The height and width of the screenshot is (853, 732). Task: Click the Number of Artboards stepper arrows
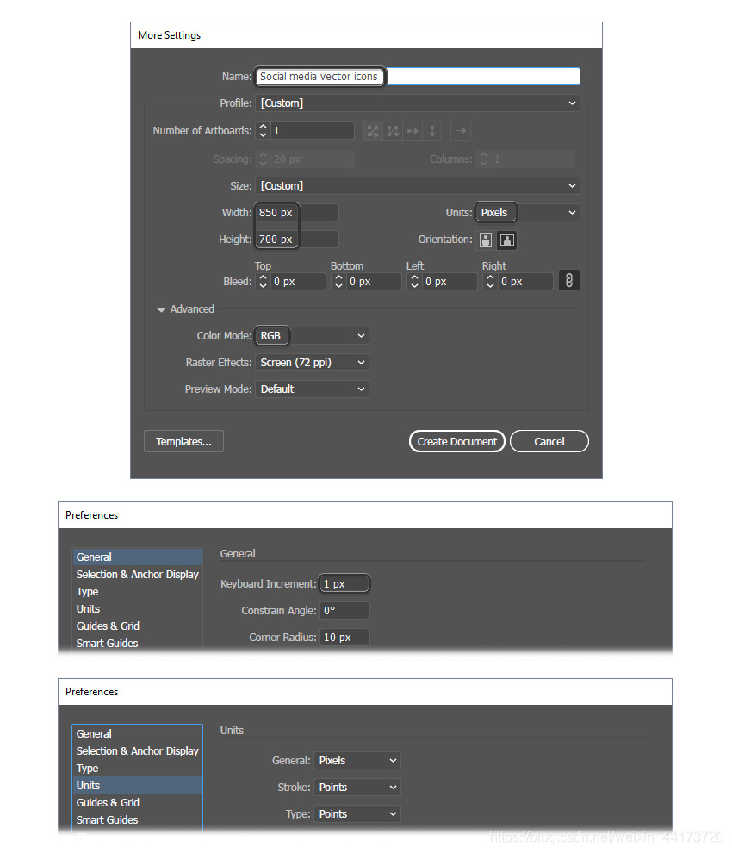pos(264,131)
